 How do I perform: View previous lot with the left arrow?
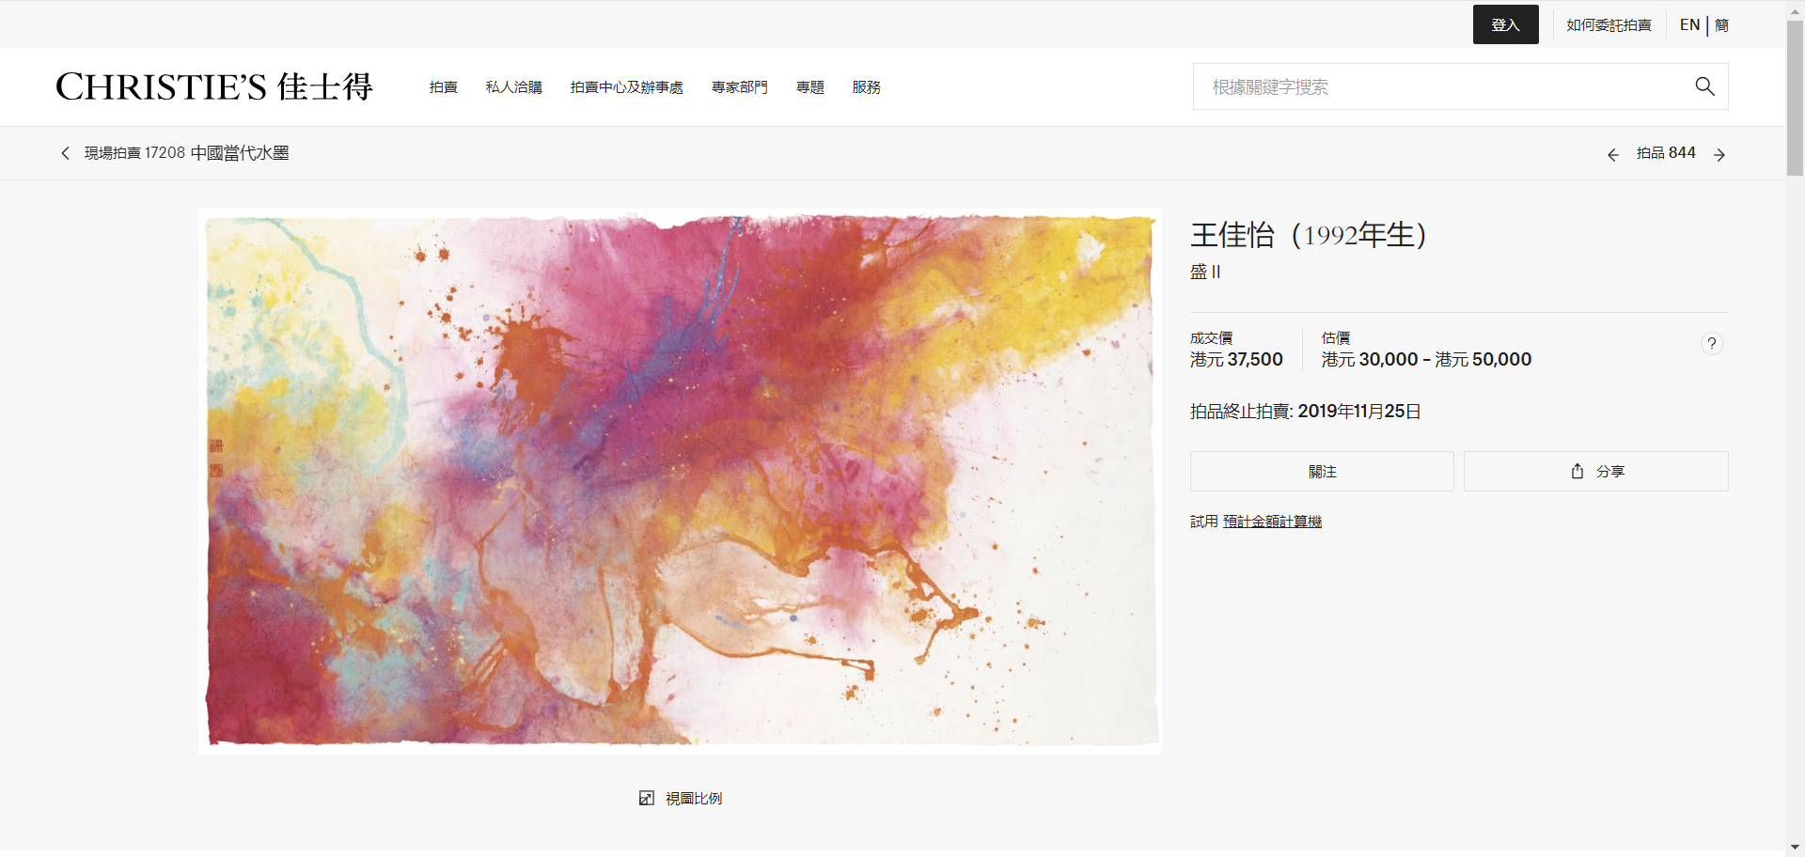1614,153
